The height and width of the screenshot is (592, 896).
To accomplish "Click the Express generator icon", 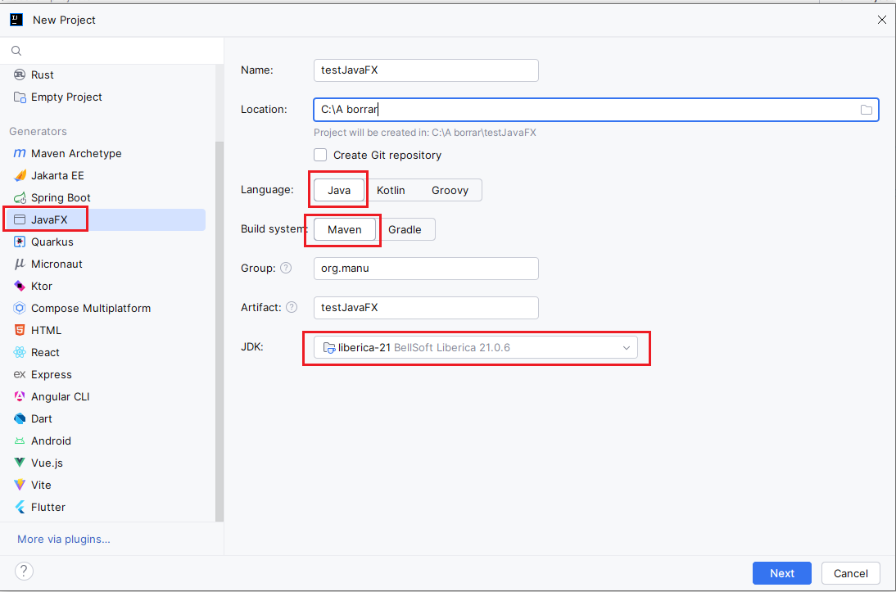I will pos(20,374).
